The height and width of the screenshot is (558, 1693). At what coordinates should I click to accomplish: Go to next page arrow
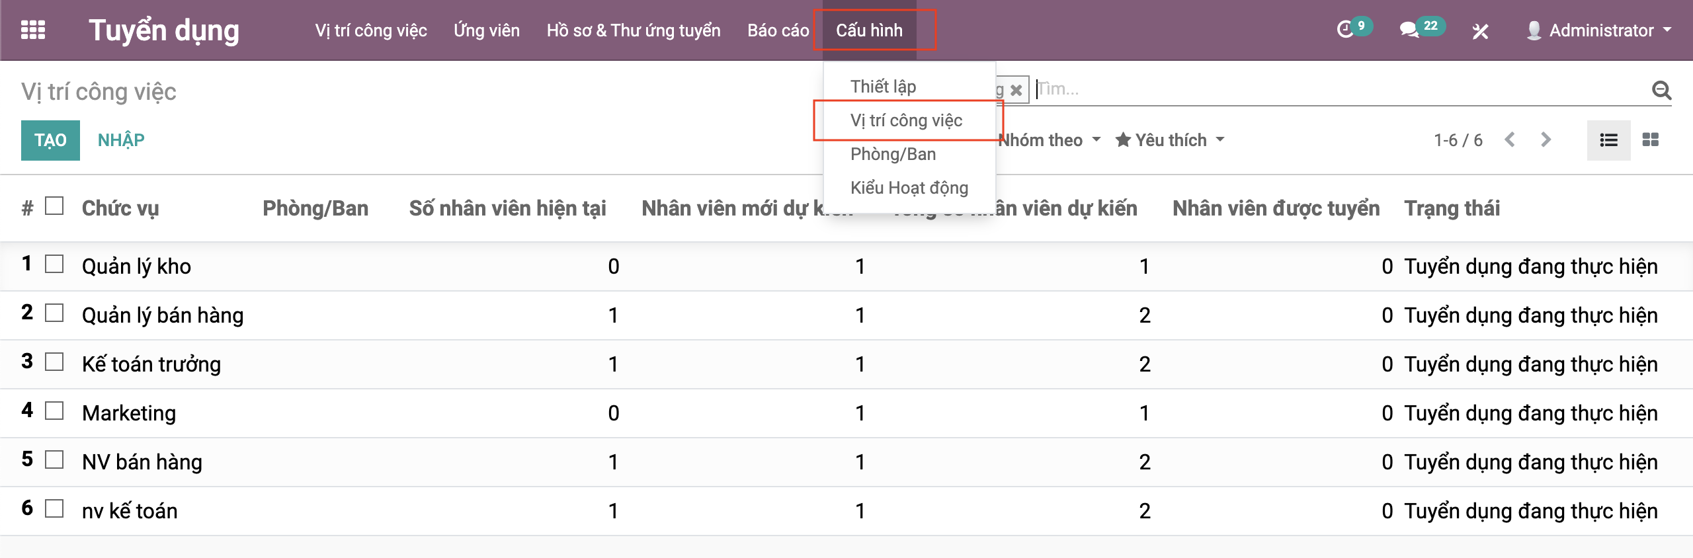coord(1546,140)
